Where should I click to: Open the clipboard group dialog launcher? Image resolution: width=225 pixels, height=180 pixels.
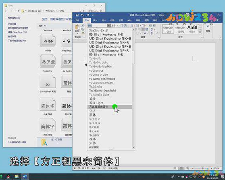coord(85,37)
